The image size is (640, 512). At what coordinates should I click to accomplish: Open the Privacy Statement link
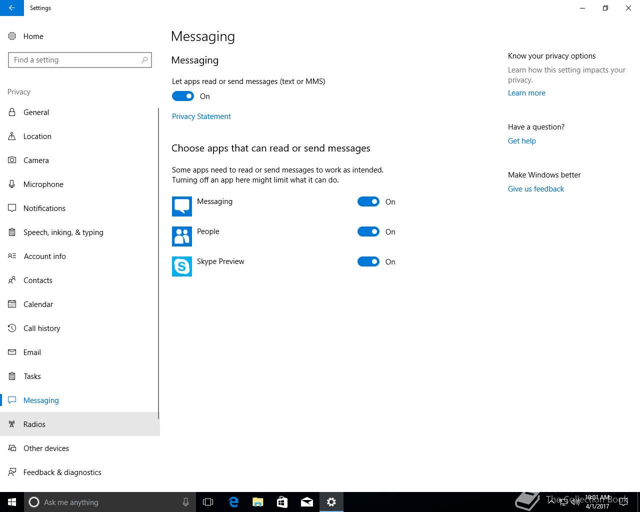point(201,116)
